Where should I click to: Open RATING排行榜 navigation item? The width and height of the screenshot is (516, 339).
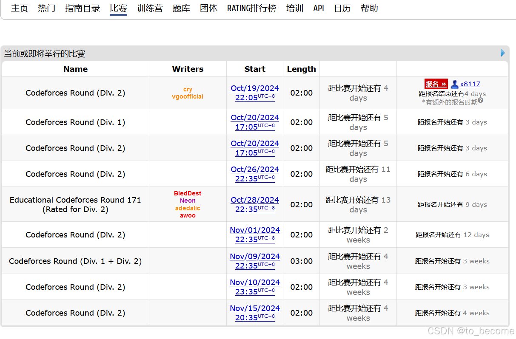[251, 8]
